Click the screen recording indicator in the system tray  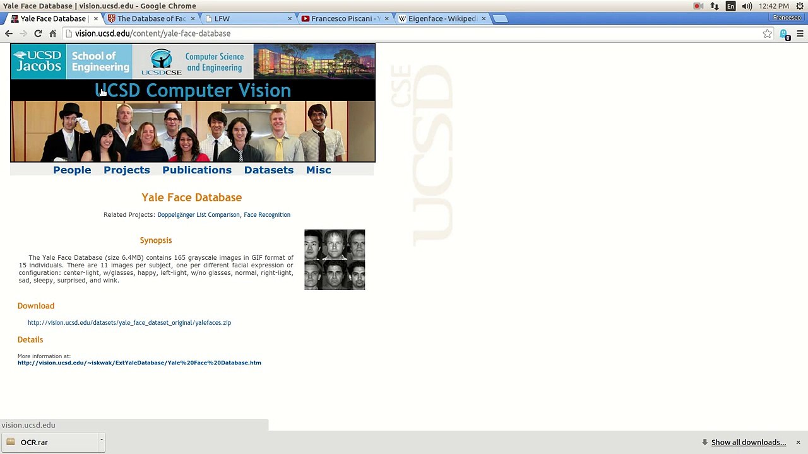pos(698,6)
